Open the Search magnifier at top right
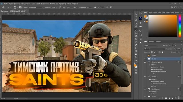 click(172, 7)
